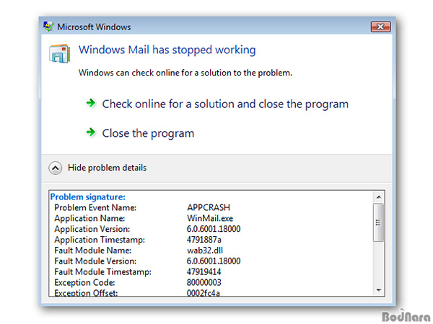433x324 pixels.
Task: Click the Fault Module Name label
Action: pos(93,251)
